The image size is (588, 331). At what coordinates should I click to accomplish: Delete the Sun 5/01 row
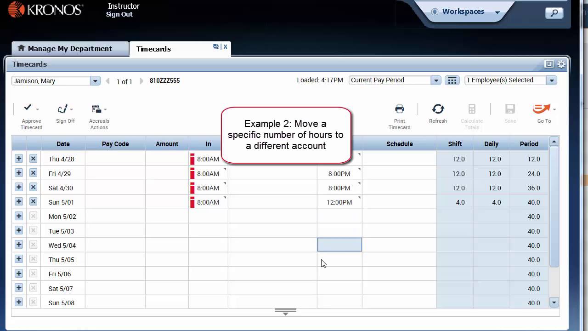pyautogui.click(x=33, y=201)
